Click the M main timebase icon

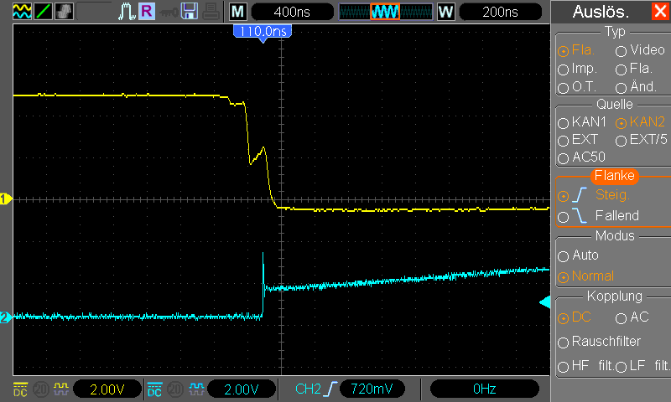click(x=238, y=12)
